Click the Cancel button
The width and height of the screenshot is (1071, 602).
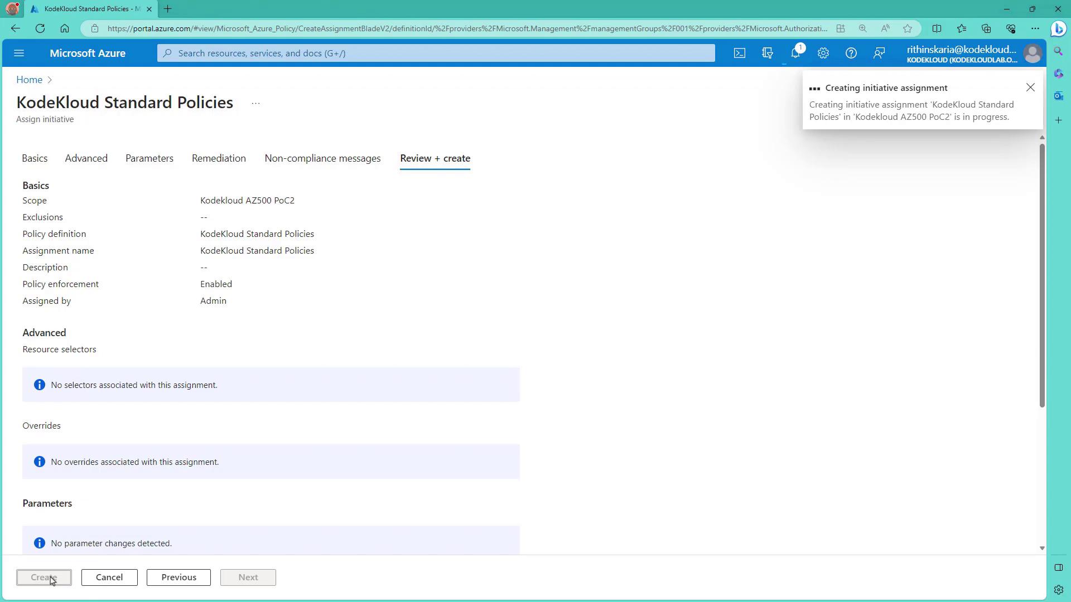109,577
